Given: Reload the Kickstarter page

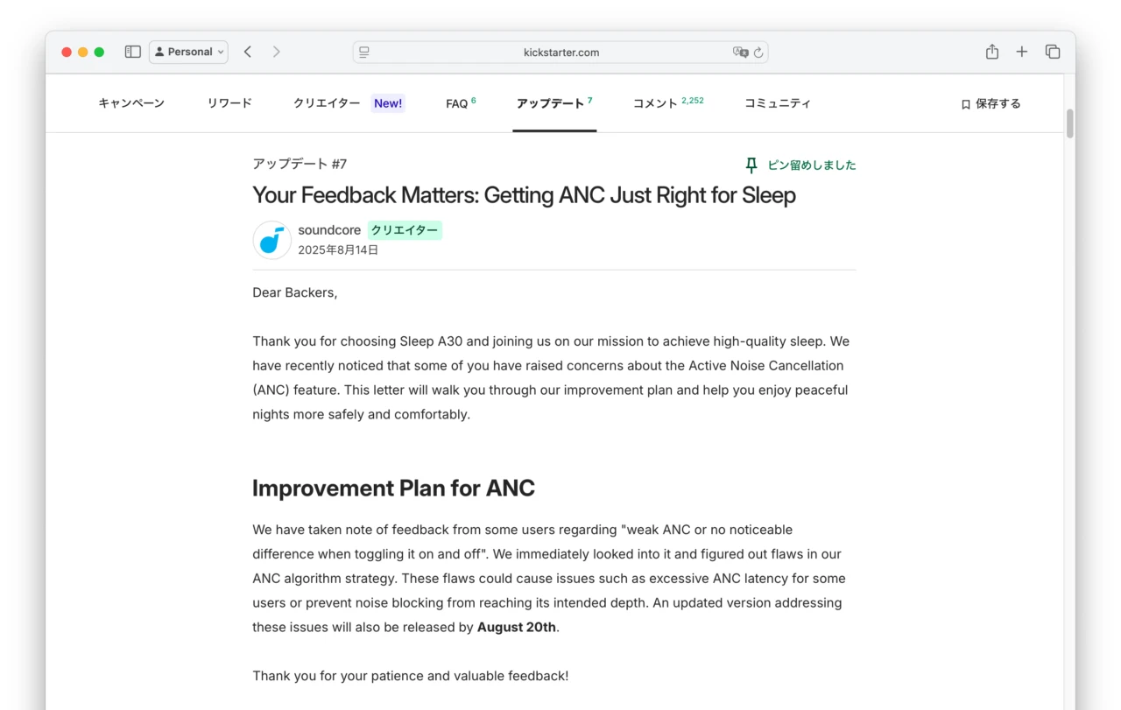Looking at the screenshot, I should tap(758, 53).
